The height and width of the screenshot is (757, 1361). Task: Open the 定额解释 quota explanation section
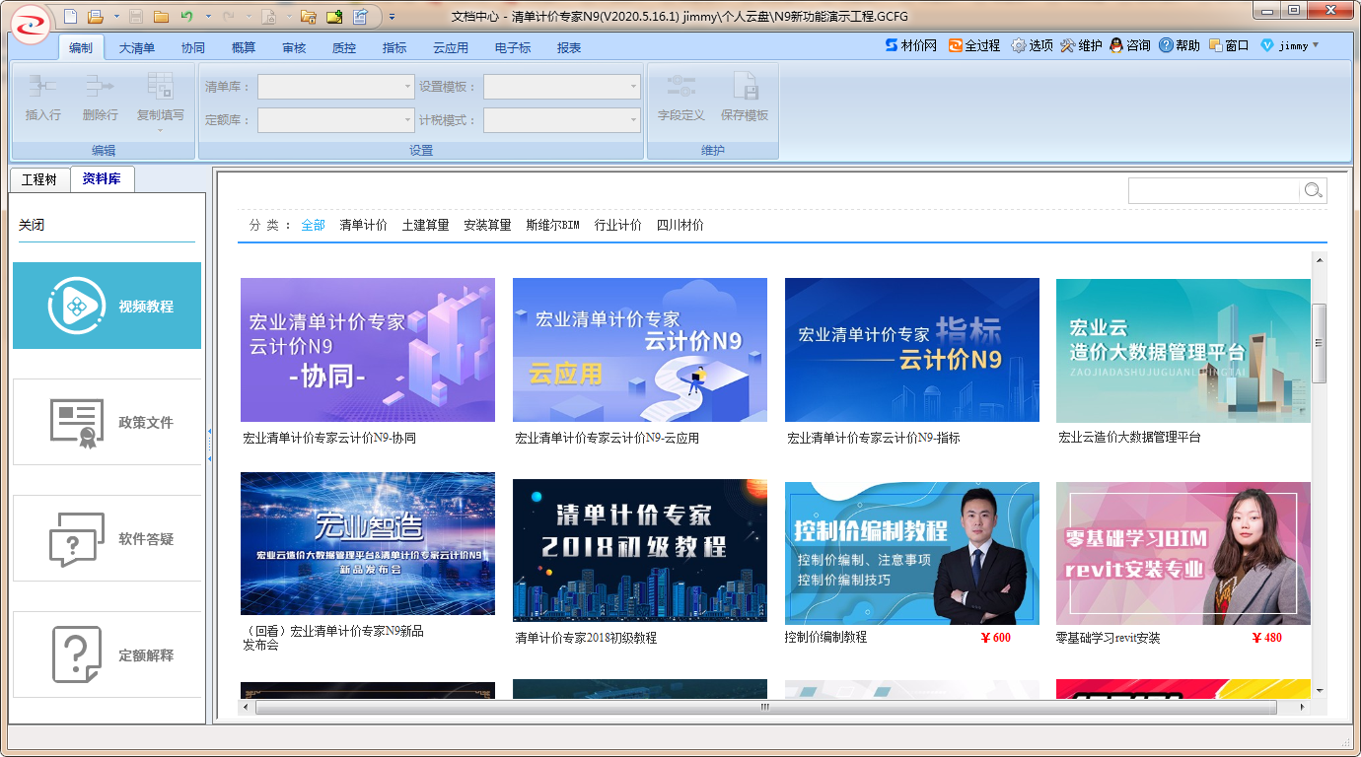pyautogui.click(x=107, y=654)
